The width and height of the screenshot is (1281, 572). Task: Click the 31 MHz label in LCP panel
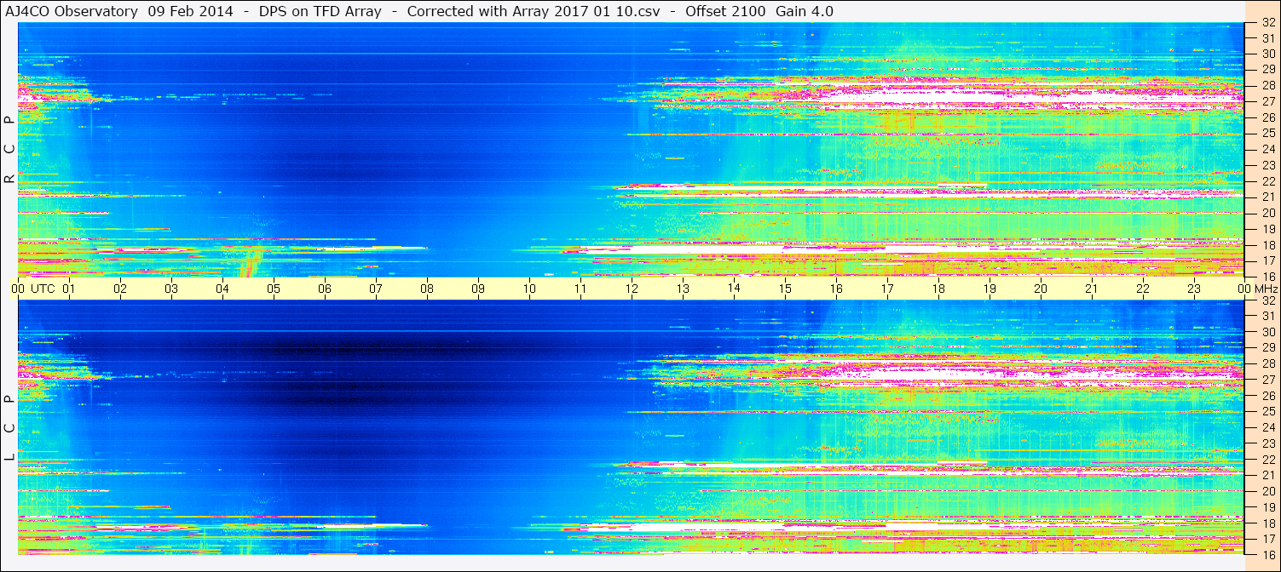point(1267,317)
